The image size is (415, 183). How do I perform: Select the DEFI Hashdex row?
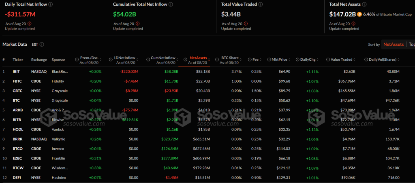[16, 177]
